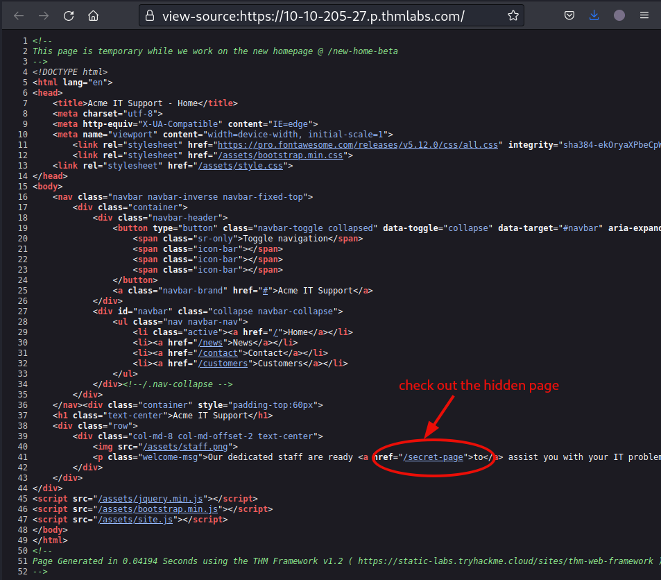Open the /secret-page link
The width and height of the screenshot is (661, 580).
tap(433, 457)
